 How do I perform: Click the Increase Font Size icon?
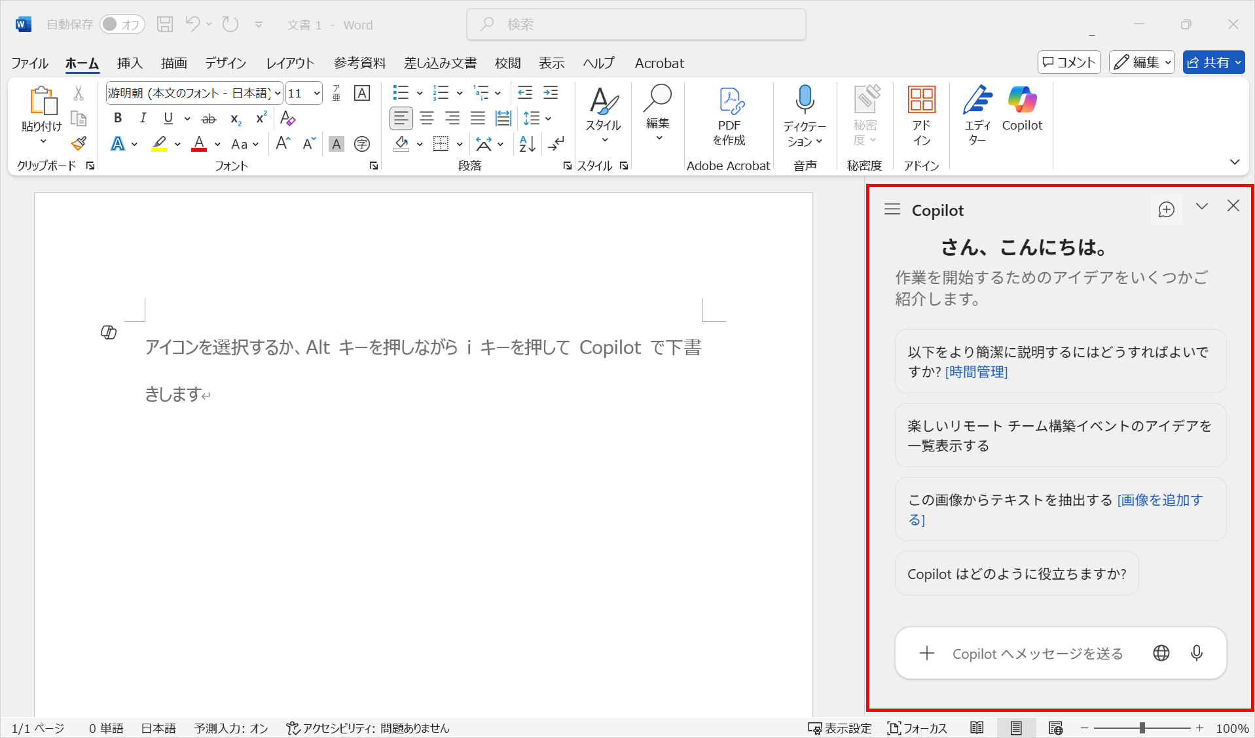pyautogui.click(x=283, y=143)
